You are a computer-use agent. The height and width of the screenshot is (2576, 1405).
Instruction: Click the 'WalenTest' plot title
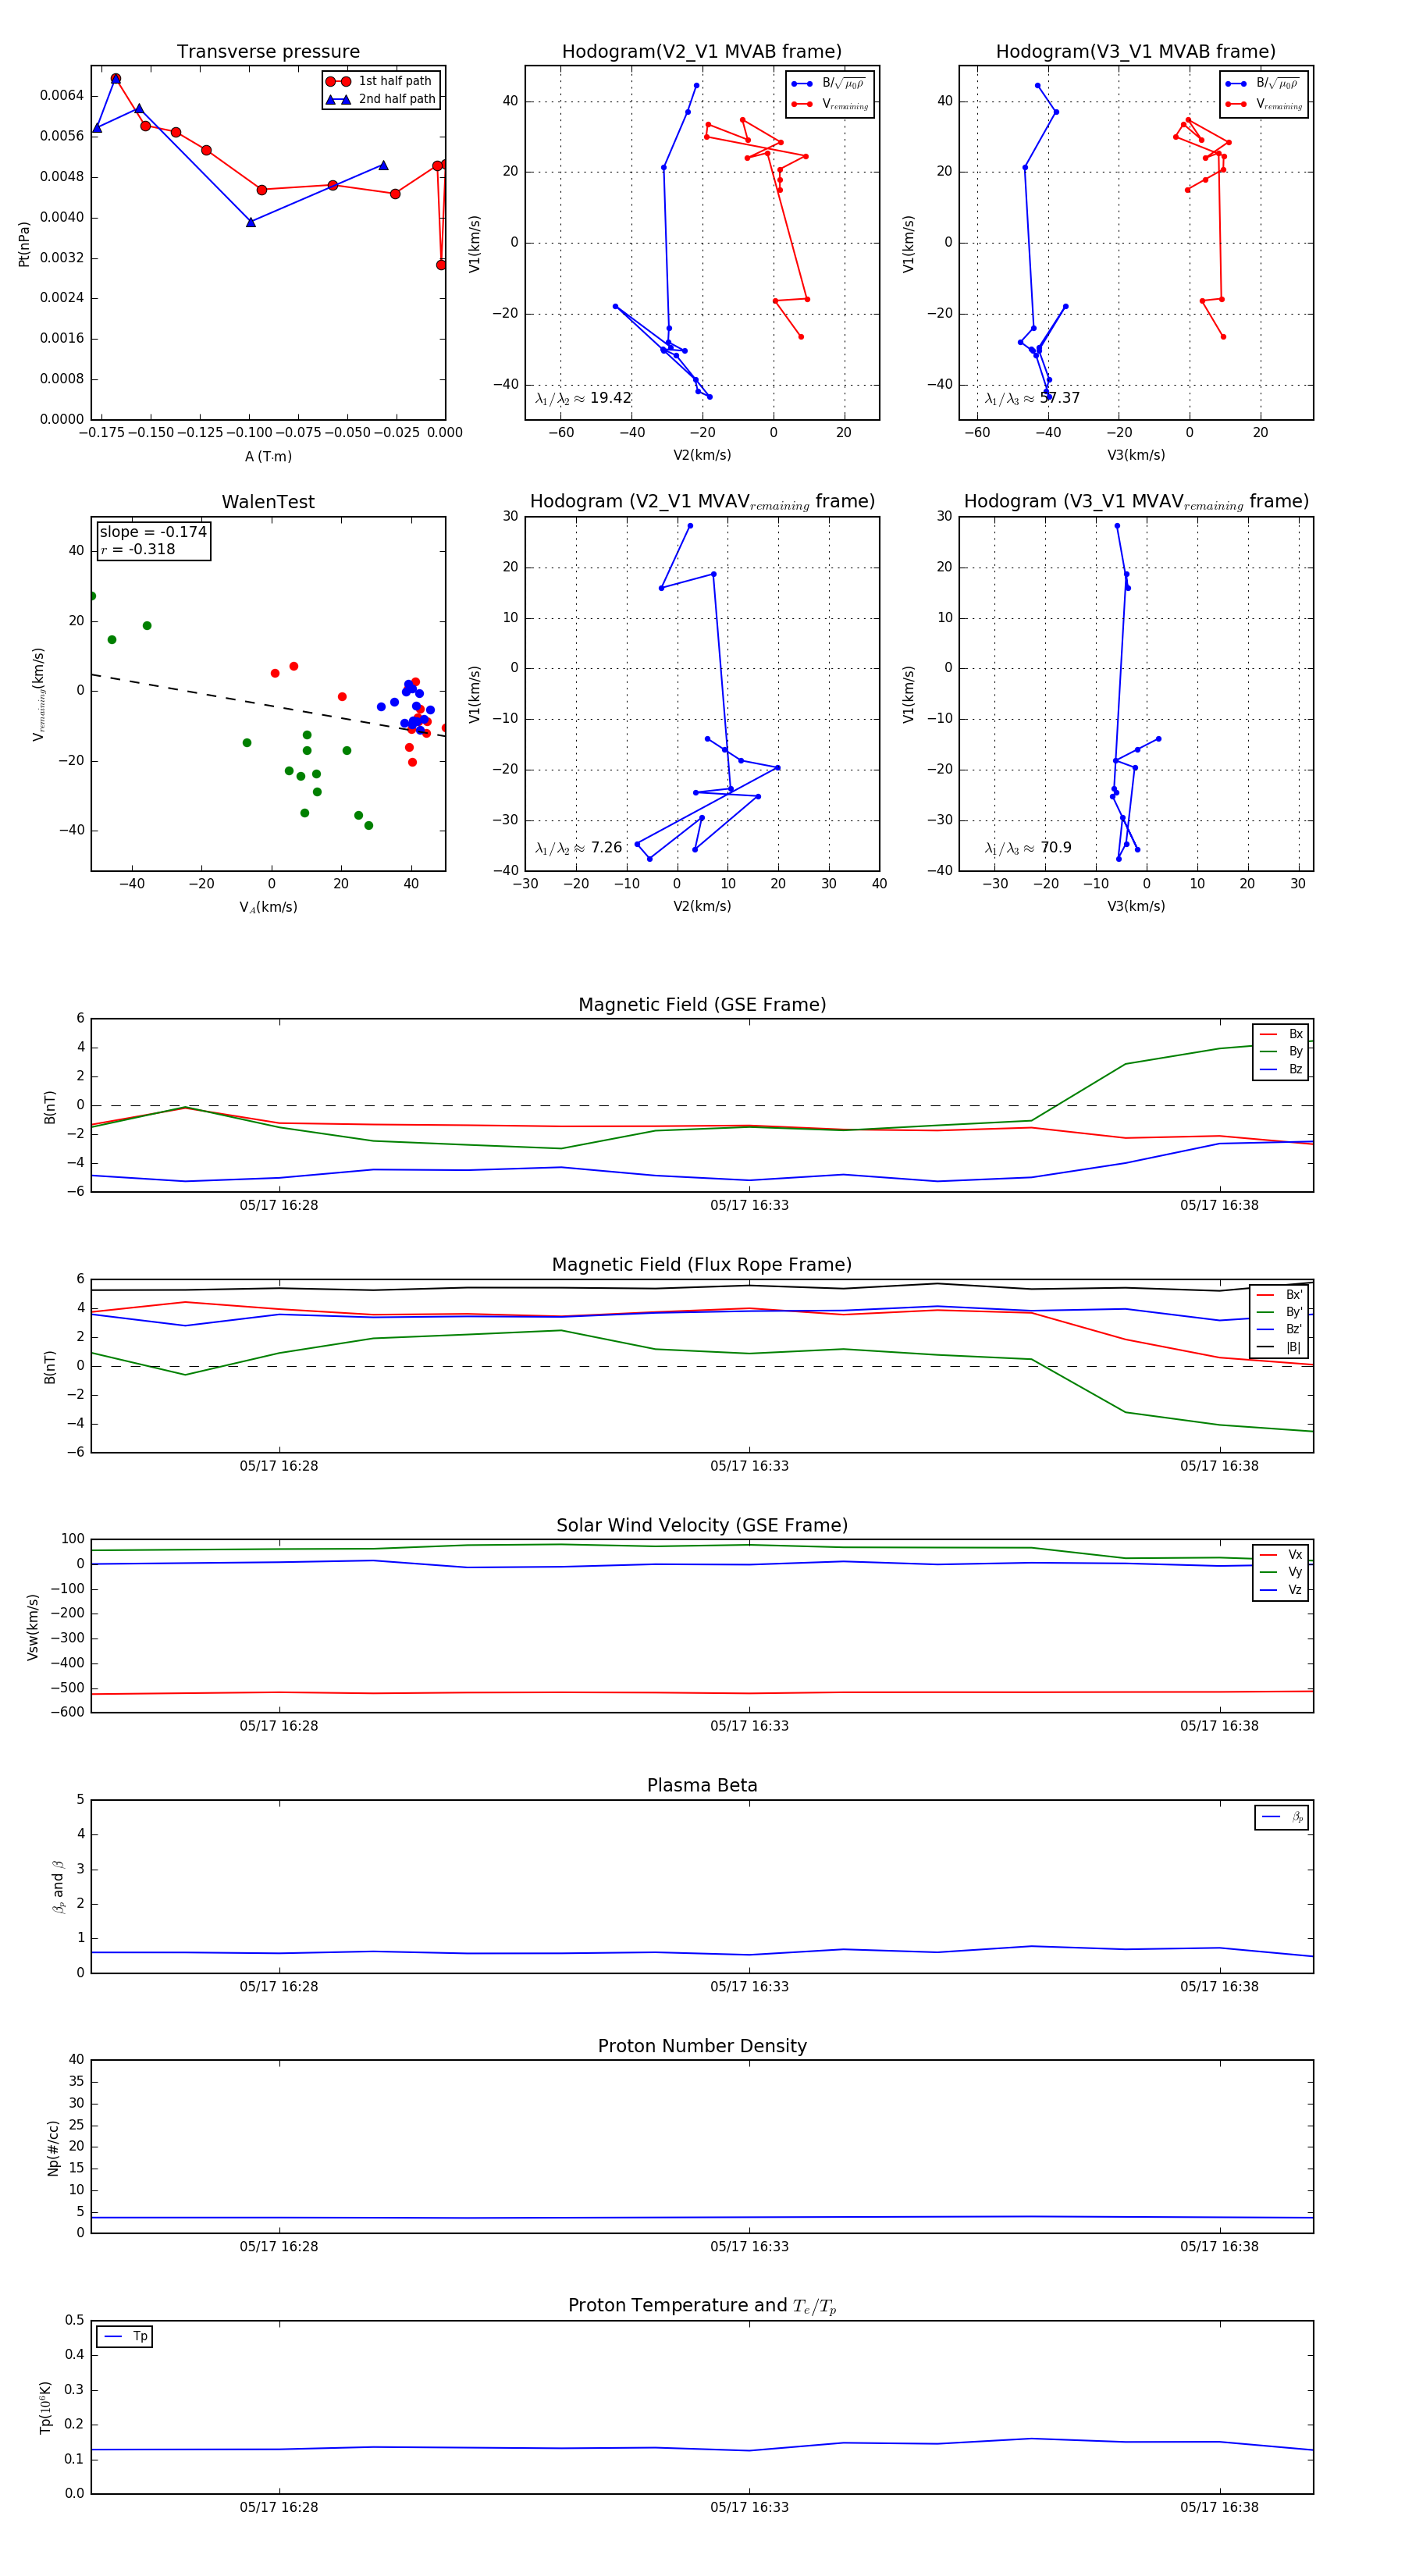268,502
